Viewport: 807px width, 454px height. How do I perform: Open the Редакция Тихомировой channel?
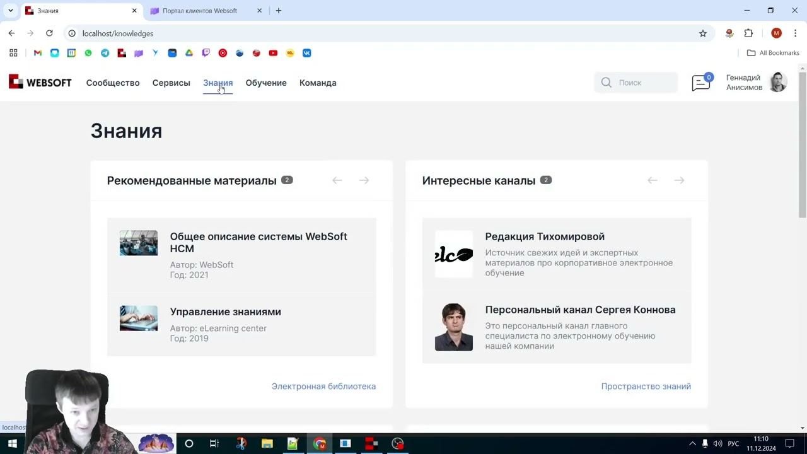point(545,236)
